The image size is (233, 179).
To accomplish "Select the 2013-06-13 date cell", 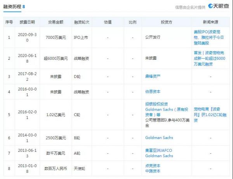I will [x=27, y=153].
